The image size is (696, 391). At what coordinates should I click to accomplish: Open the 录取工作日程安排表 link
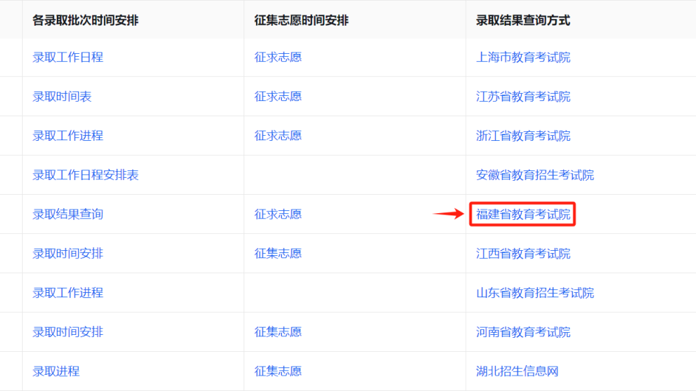(85, 175)
